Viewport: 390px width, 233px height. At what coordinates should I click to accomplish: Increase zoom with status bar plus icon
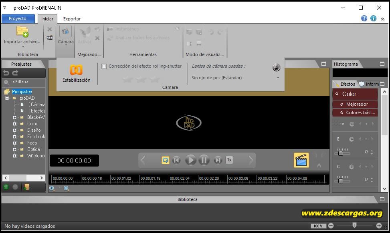click(379, 225)
